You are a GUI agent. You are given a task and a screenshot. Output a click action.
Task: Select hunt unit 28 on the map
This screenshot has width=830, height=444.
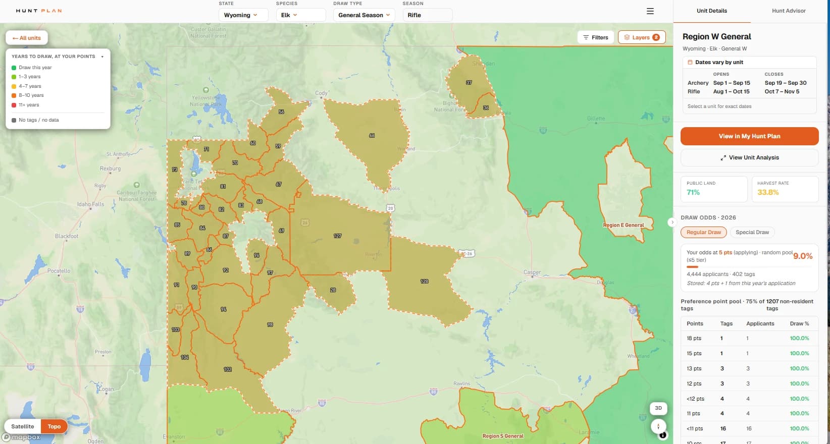(x=333, y=290)
